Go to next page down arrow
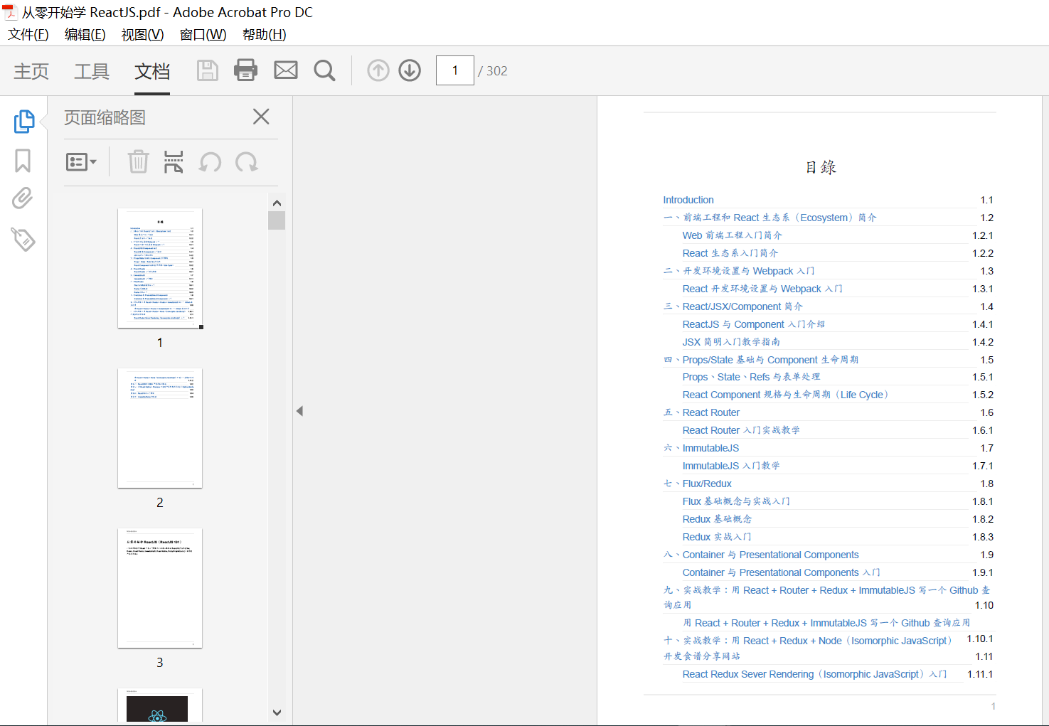This screenshot has height=726, width=1049. (410, 70)
